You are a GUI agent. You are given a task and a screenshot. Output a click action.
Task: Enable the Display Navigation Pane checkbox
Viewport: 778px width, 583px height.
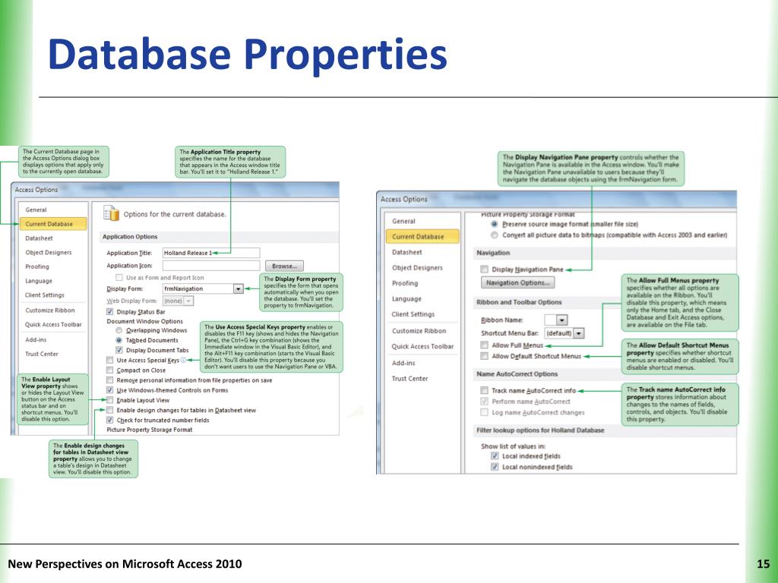click(484, 269)
